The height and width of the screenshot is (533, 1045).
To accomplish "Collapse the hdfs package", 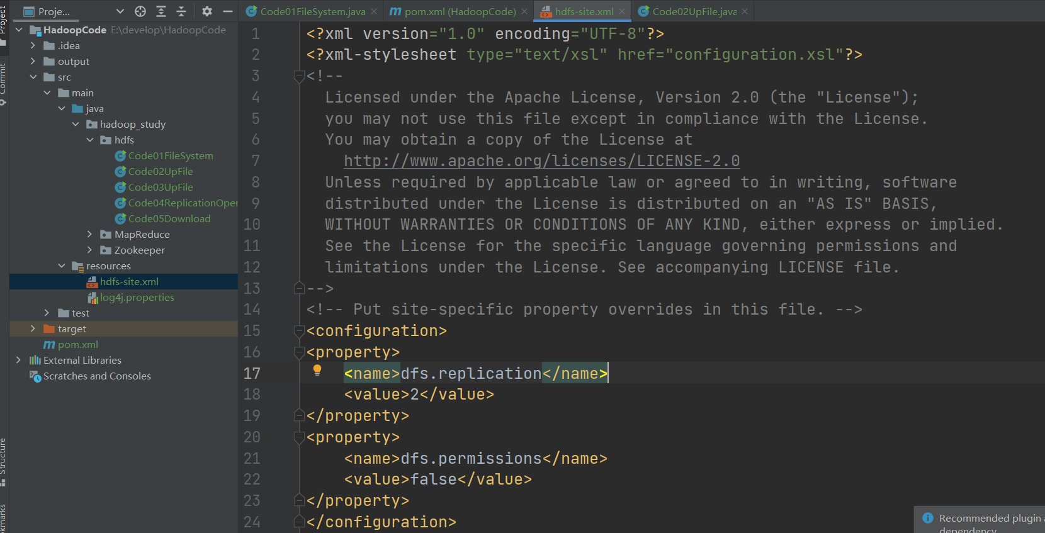I will (x=89, y=140).
